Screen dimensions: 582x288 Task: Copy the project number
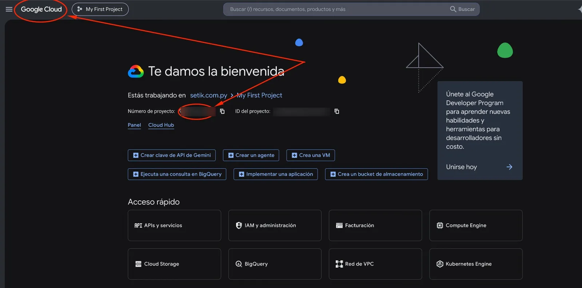222,111
